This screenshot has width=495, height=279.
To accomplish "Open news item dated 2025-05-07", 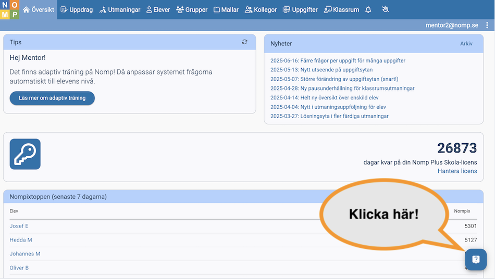I will pos(335,79).
